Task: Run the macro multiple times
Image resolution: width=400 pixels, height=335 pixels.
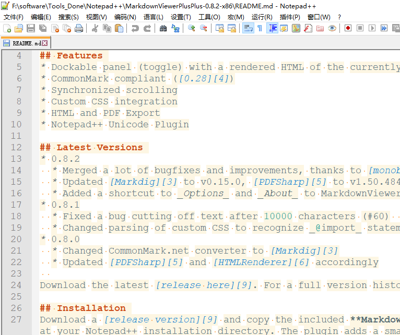Action: (384, 28)
